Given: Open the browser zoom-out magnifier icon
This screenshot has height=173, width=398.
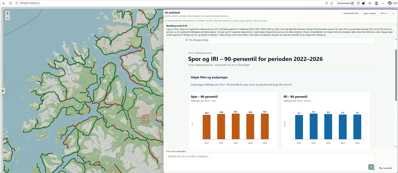Looking at the screenshot, I should (326, 3).
